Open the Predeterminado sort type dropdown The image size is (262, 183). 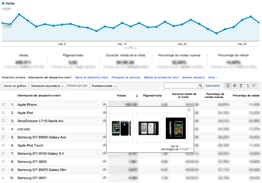(x=104, y=86)
